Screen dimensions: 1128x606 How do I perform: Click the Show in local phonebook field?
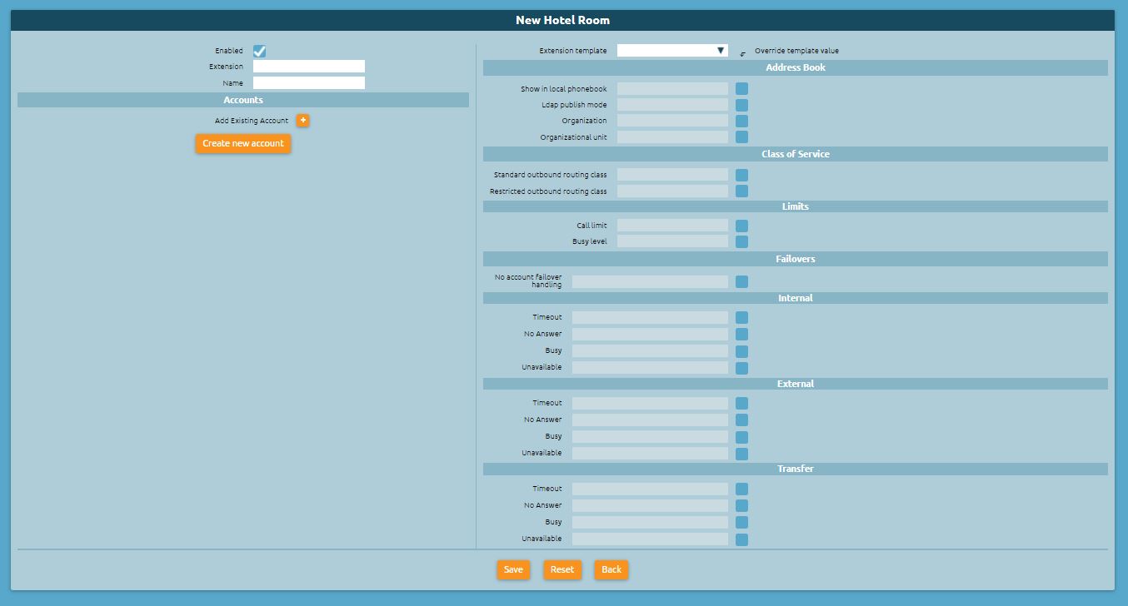pyautogui.click(x=672, y=88)
